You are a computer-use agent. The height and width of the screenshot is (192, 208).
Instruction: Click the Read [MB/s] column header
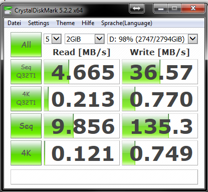click(x=82, y=52)
